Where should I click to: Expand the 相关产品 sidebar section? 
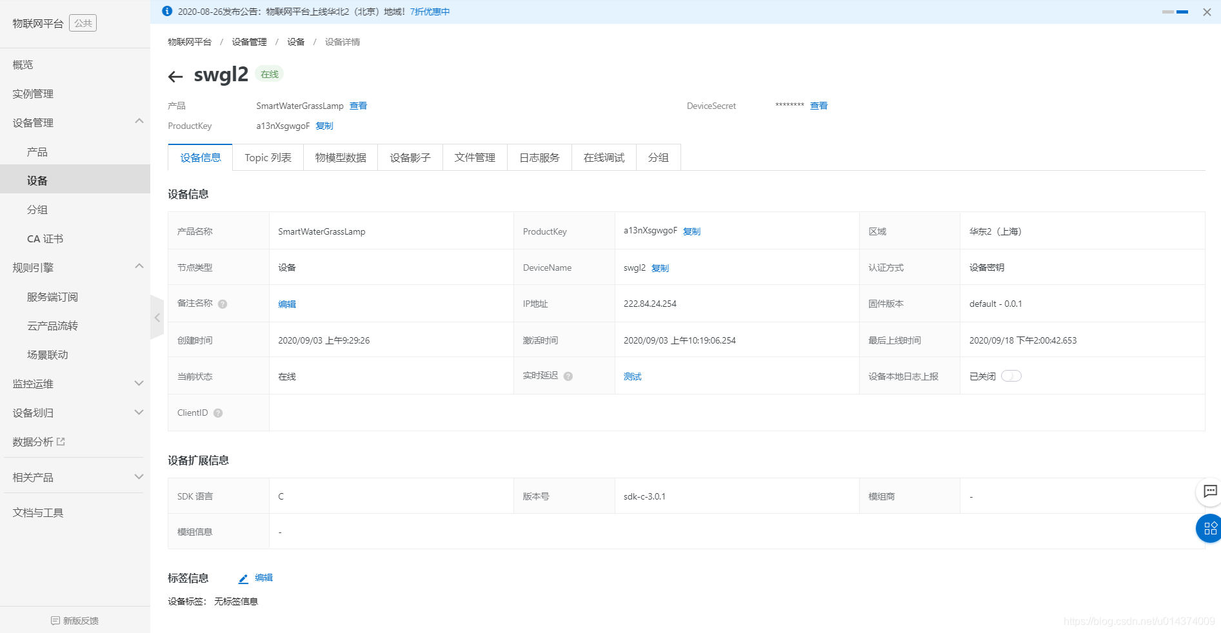tap(139, 476)
